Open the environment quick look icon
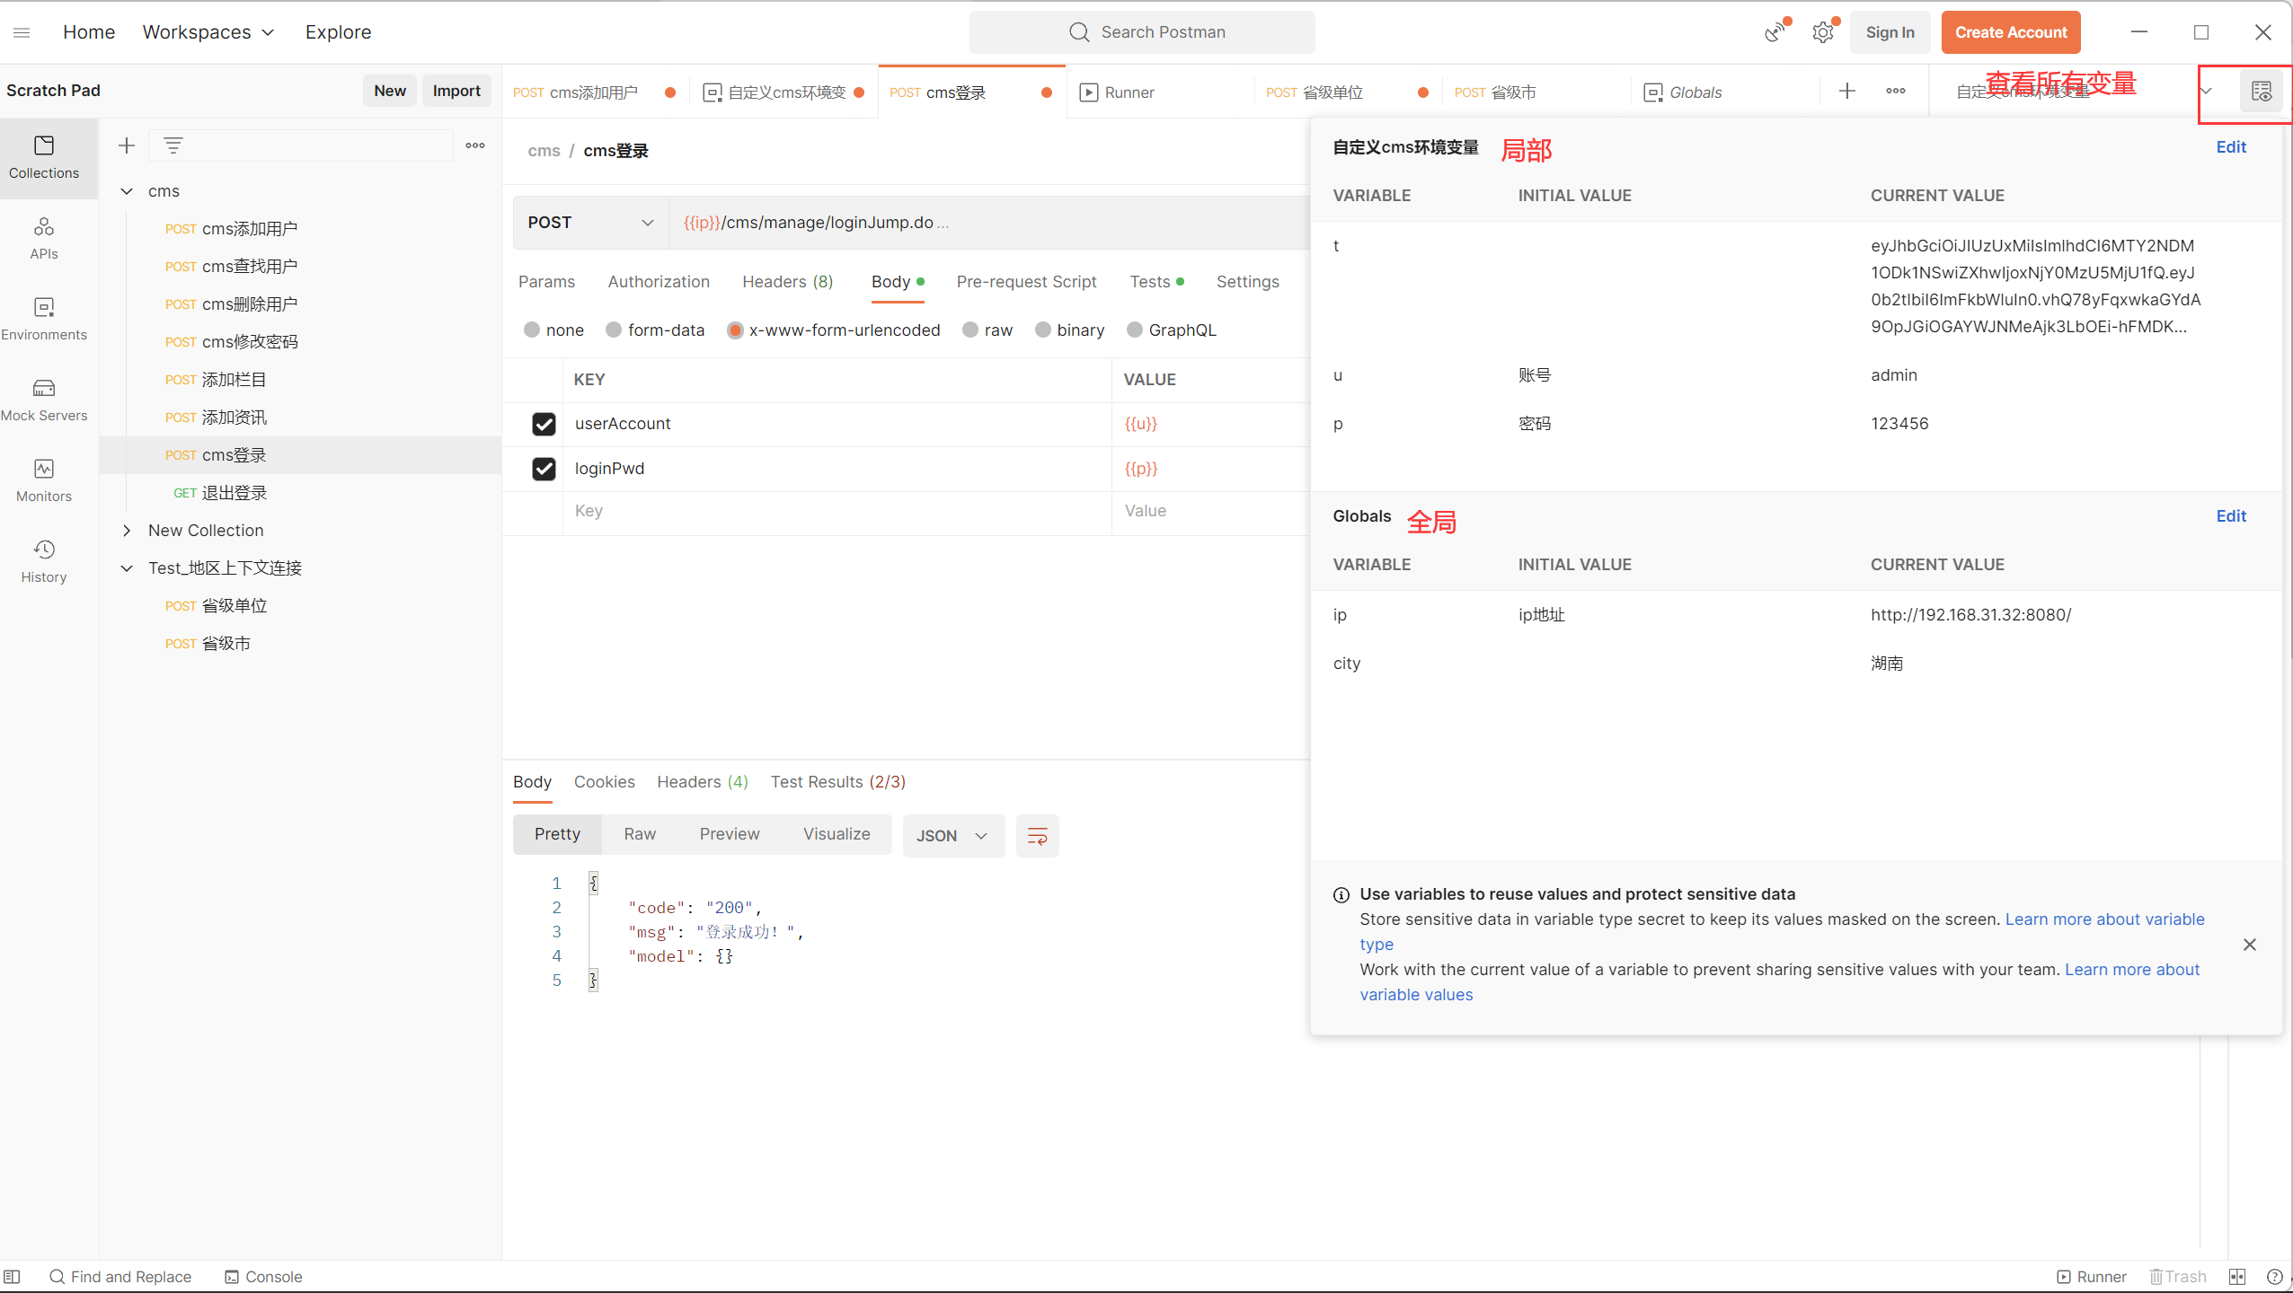The width and height of the screenshot is (2293, 1293). click(2261, 92)
